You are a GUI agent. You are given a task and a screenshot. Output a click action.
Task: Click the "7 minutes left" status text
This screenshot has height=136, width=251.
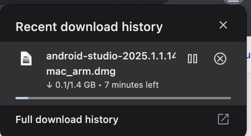131,85
